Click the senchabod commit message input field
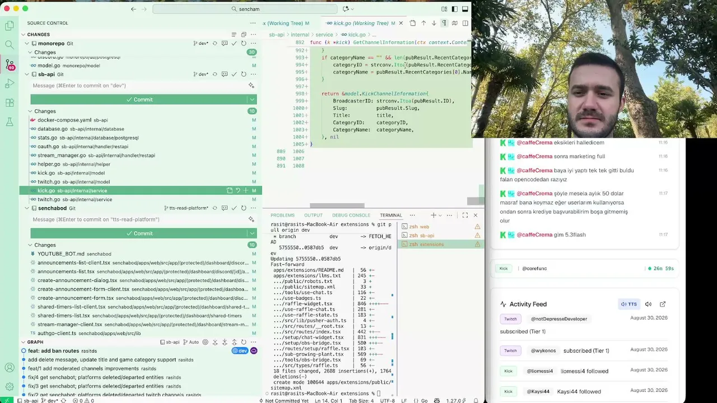Screen dimensions: 717x403 point(139,219)
